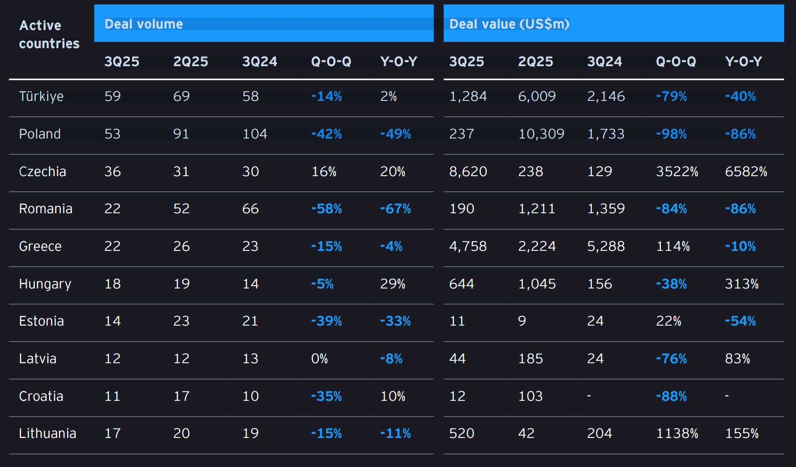This screenshot has height=467, width=796.
Task: Click the Deal value (US$m) header banner
Action: click(x=613, y=24)
